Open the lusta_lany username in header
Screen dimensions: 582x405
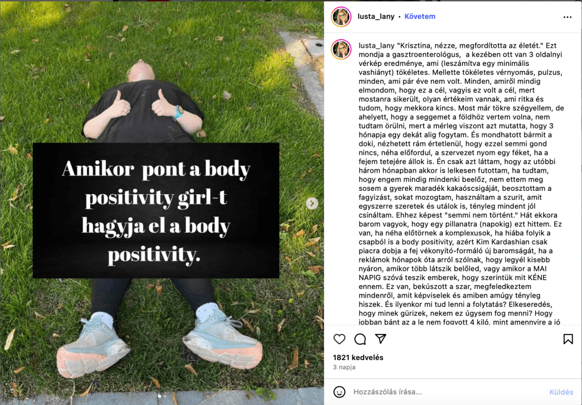pyautogui.click(x=376, y=16)
